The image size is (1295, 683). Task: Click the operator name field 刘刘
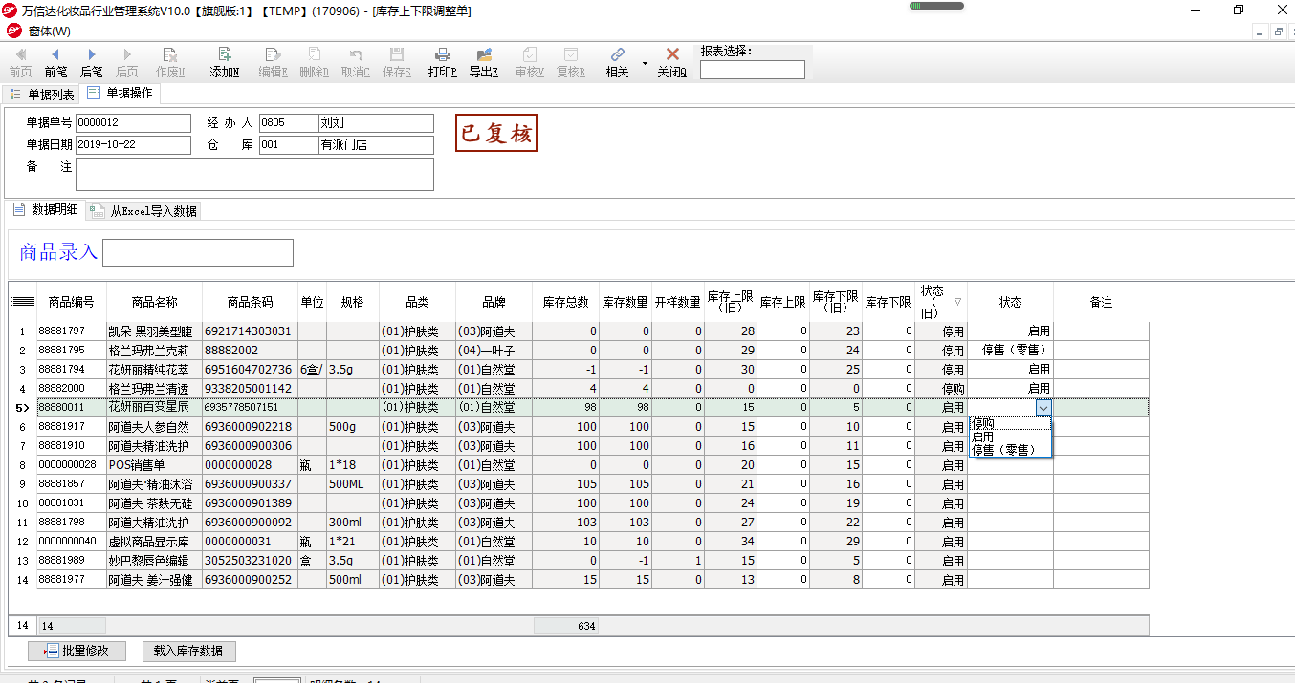(x=376, y=123)
